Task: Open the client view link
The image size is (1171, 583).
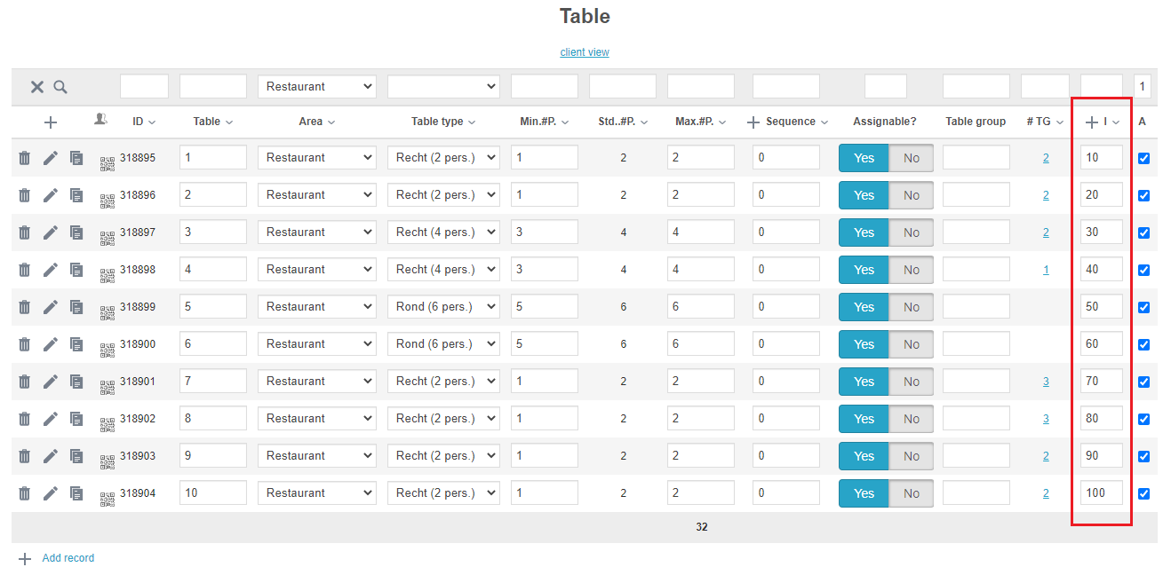Action: [585, 52]
